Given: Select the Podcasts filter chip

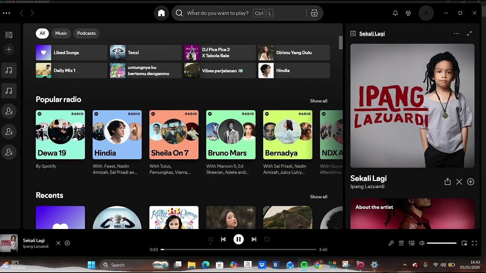Looking at the screenshot, I should tap(87, 33).
